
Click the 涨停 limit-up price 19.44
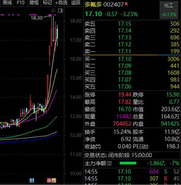click(125, 95)
